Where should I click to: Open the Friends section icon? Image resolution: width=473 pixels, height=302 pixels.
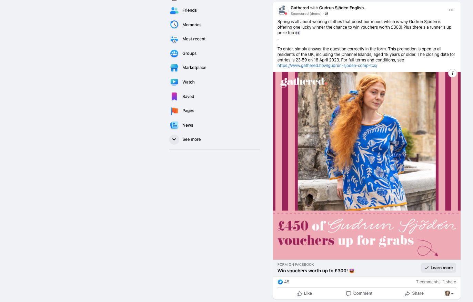point(174,10)
